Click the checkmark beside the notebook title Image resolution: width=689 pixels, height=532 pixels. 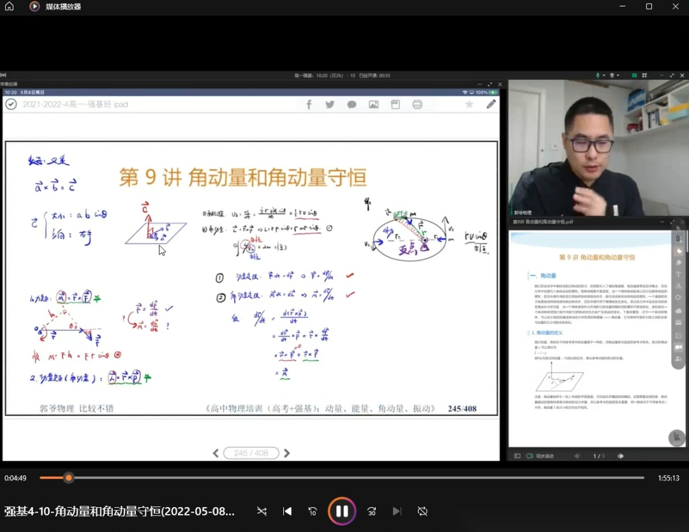coord(11,104)
